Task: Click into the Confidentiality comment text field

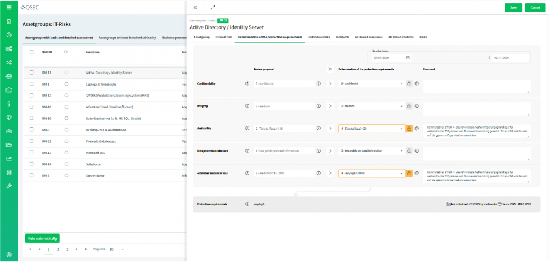Action: [x=477, y=86]
